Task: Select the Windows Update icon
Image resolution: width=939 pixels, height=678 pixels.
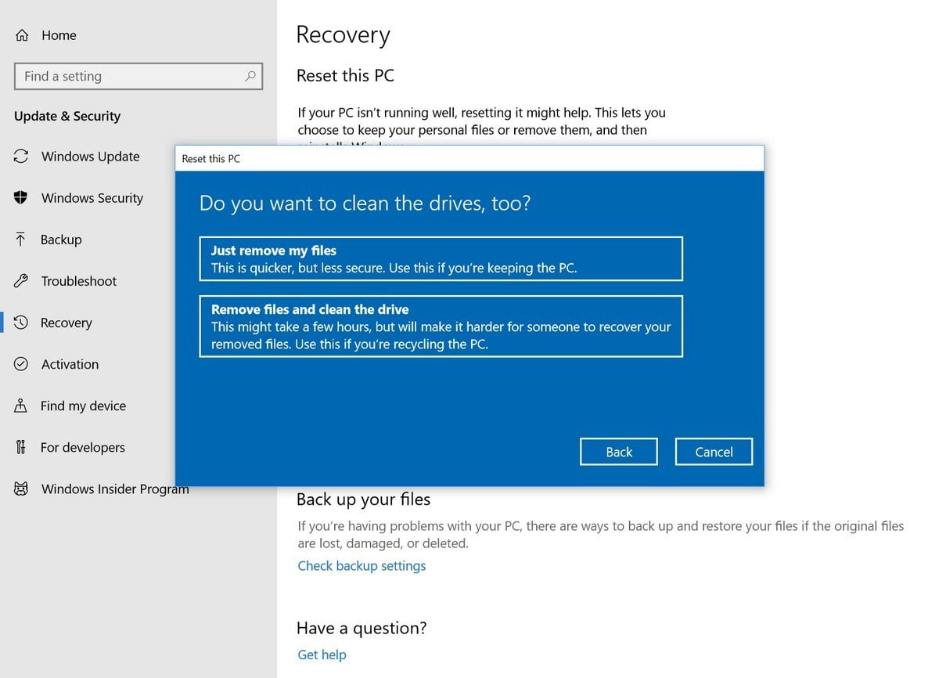Action: (20, 157)
